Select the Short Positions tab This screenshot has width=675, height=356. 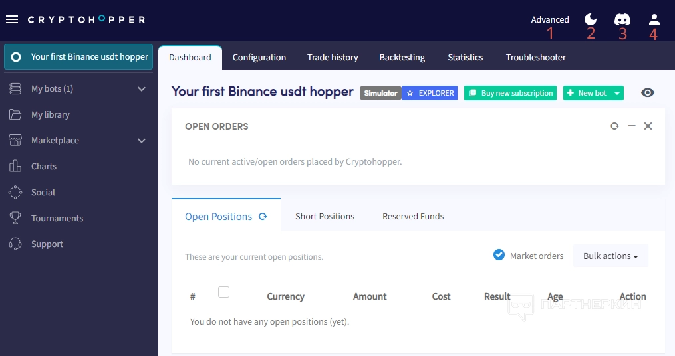(x=325, y=217)
